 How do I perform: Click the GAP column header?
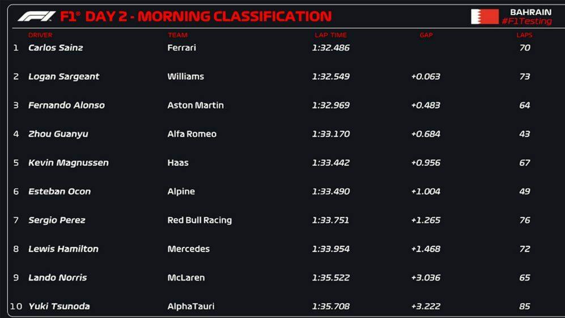click(426, 35)
